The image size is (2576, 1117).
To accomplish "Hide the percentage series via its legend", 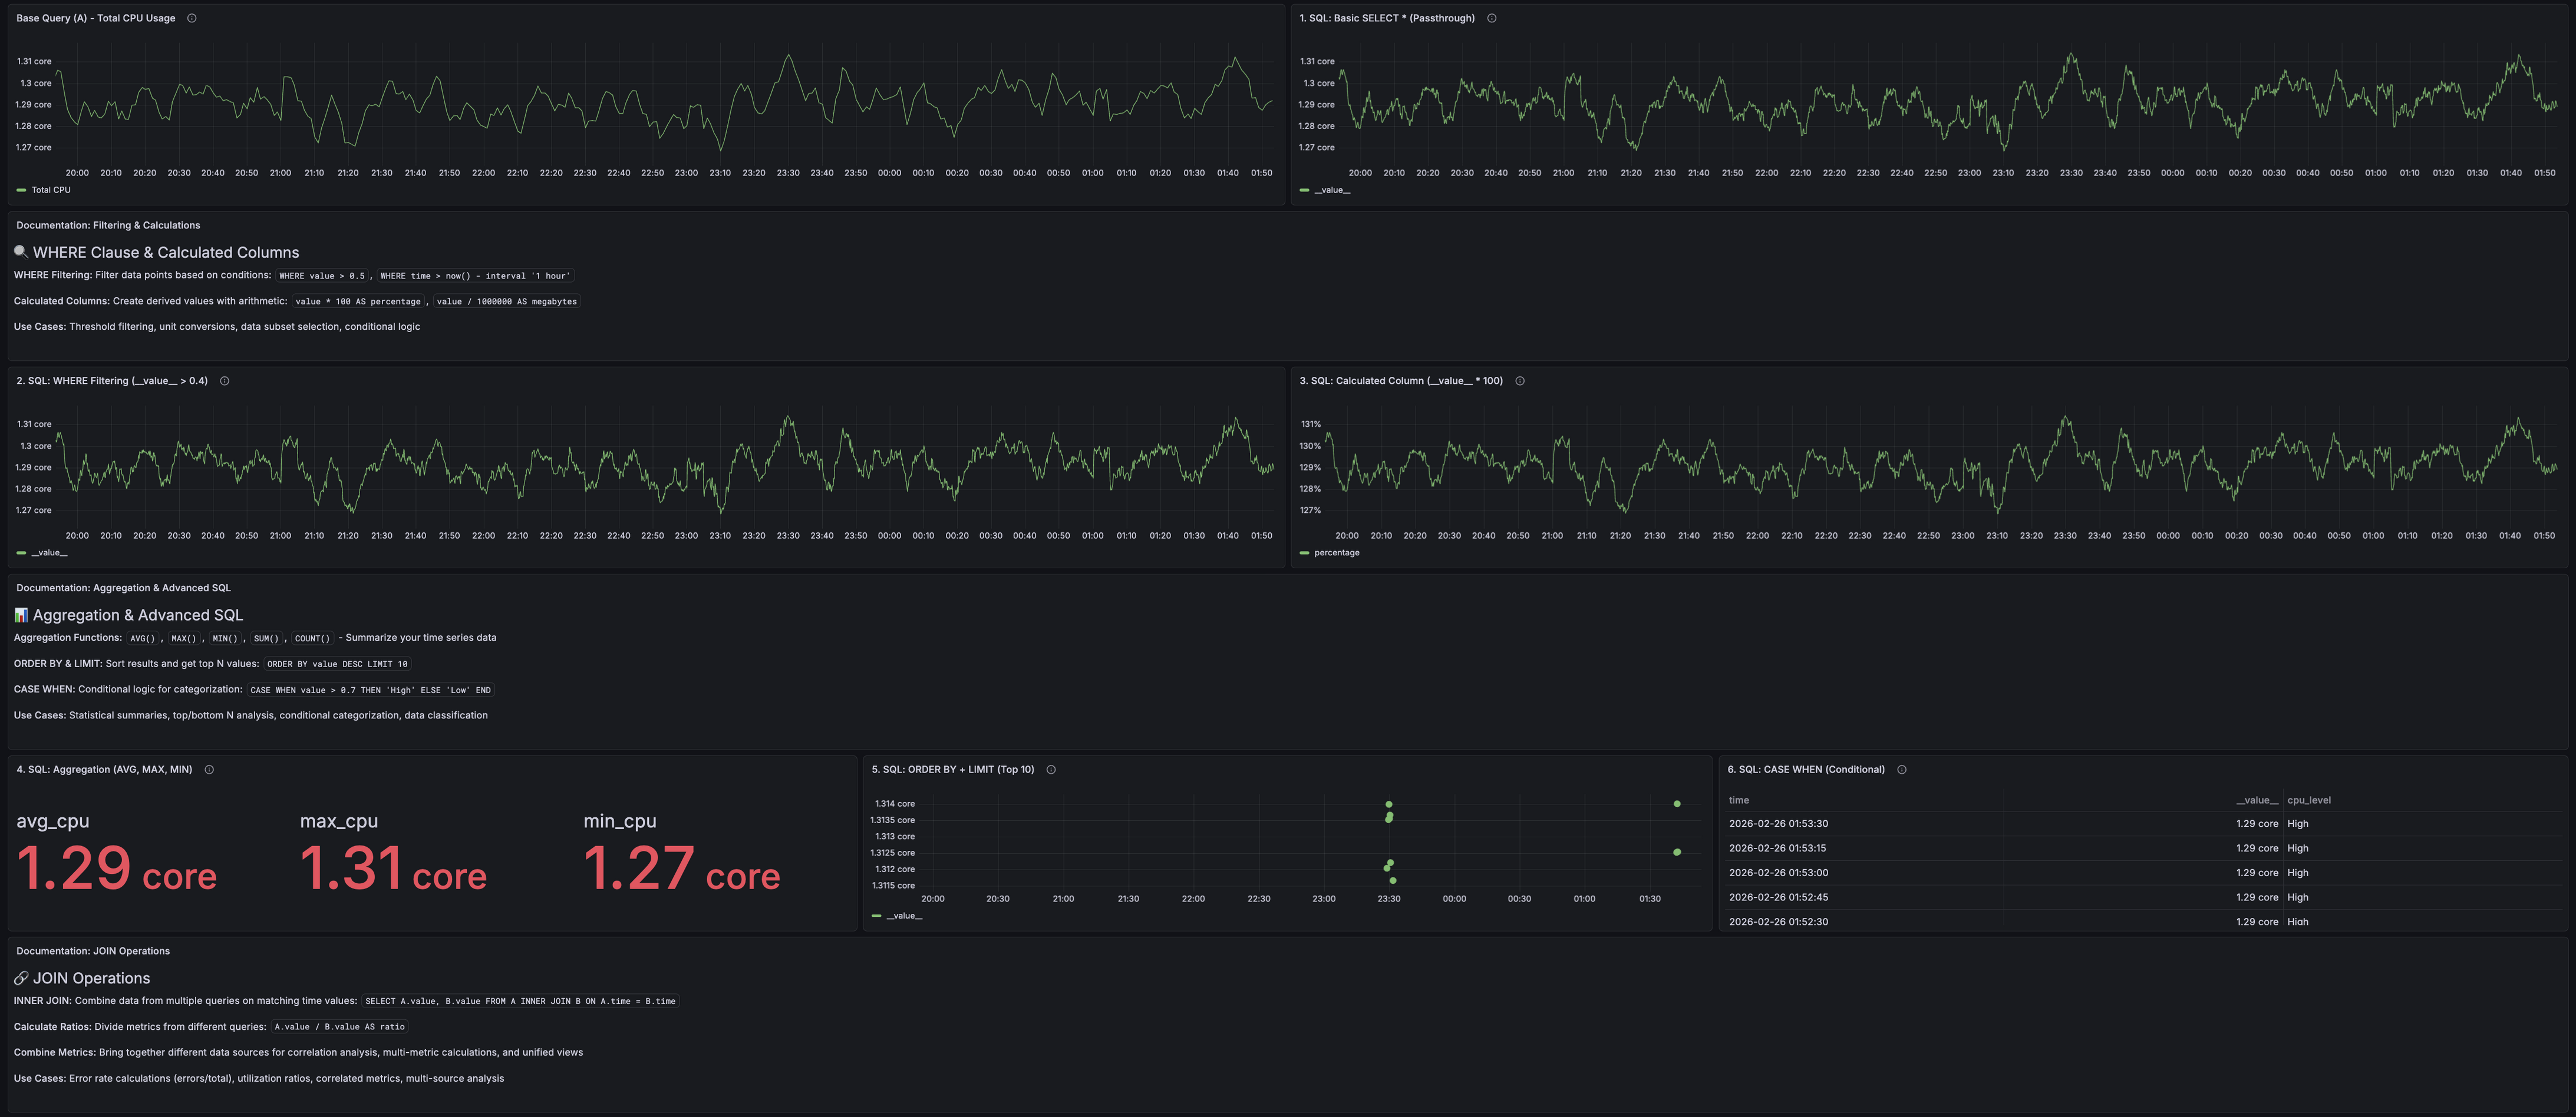I will (x=1339, y=552).
